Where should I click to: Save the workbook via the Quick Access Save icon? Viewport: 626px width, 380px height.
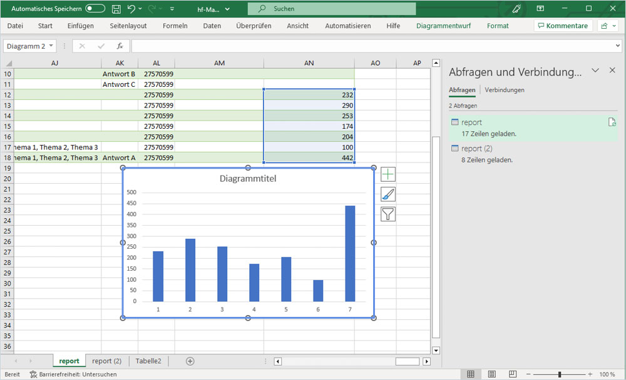point(116,9)
